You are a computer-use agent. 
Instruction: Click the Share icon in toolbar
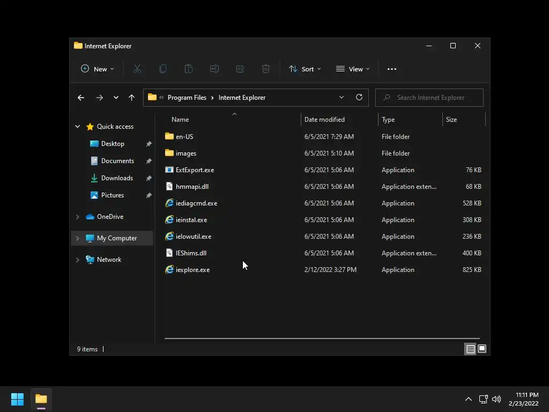click(240, 69)
